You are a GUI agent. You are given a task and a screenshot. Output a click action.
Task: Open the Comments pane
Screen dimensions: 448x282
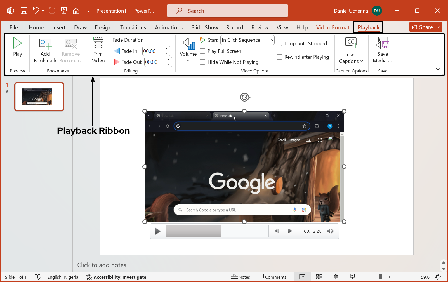(272, 277)
